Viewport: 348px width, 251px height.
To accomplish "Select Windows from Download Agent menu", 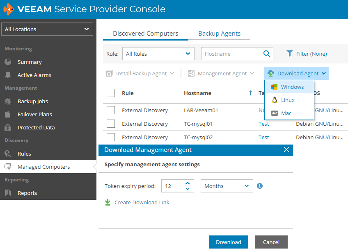I will tap(289, 87).
